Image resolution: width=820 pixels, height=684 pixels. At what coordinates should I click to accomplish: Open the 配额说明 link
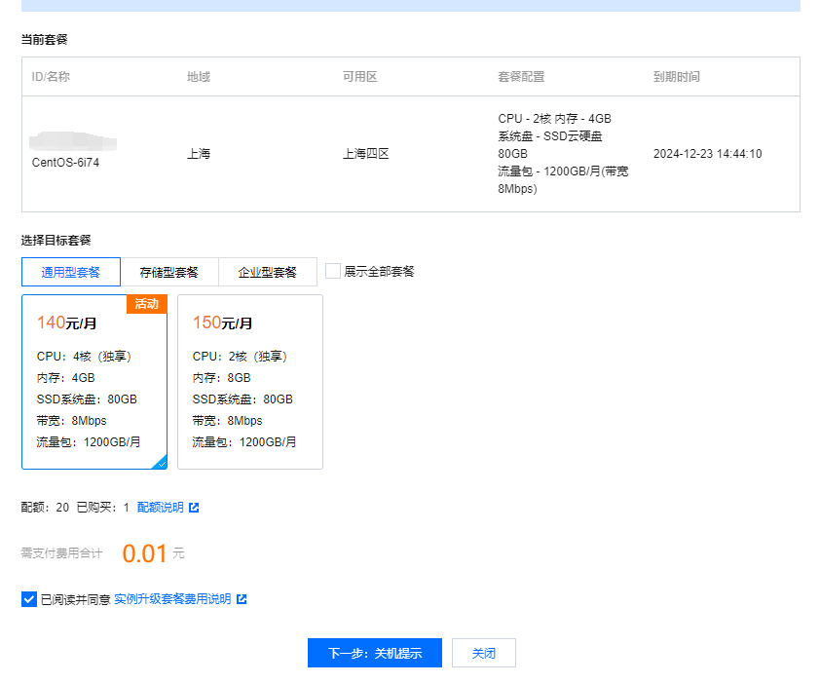[x=160, y=508]
